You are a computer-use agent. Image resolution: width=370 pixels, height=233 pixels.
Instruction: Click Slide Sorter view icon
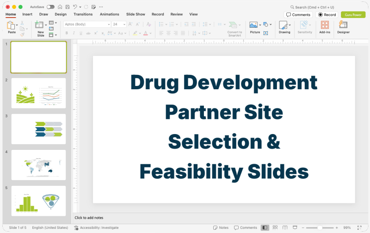pyautogui.click(x=275, y=227)
